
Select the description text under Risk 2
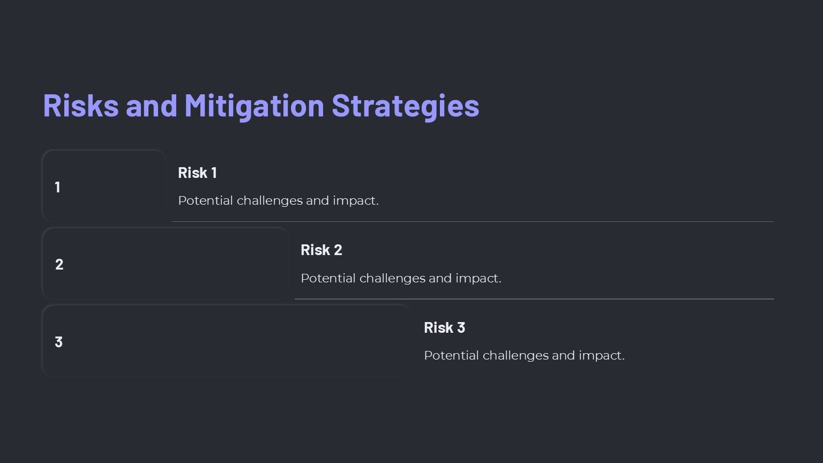401,279
